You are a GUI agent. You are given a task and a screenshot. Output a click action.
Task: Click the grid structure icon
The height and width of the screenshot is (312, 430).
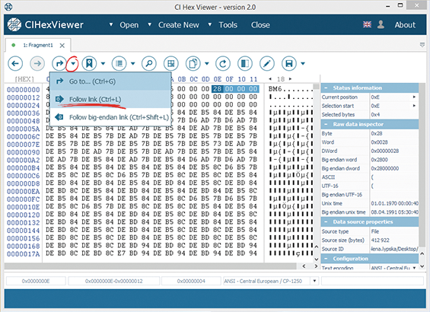(x=170, y=64)
